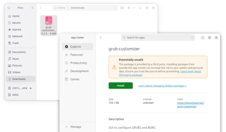Close the Files window

click(x=153, y=8)
